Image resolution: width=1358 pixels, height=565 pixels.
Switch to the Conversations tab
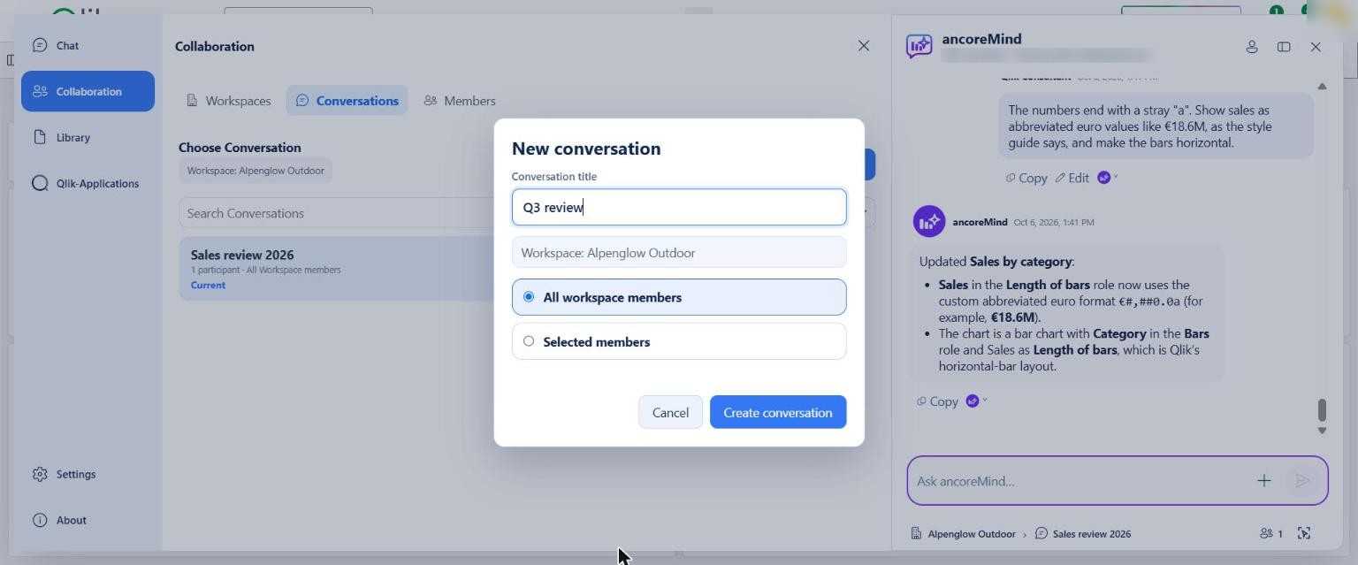coord(347,101)
